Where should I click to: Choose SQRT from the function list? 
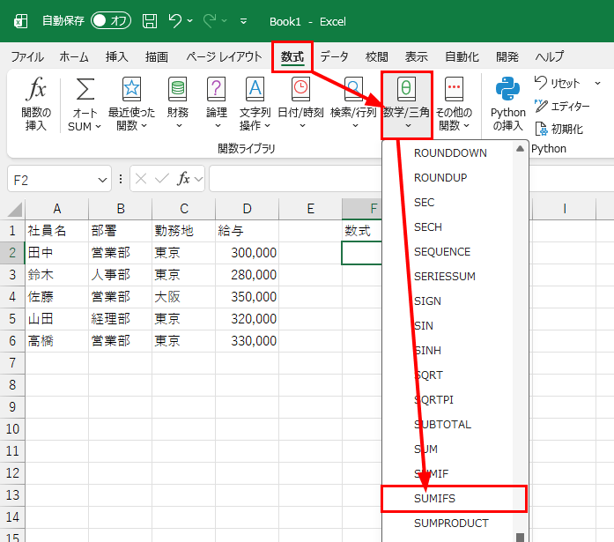[448, 375]
